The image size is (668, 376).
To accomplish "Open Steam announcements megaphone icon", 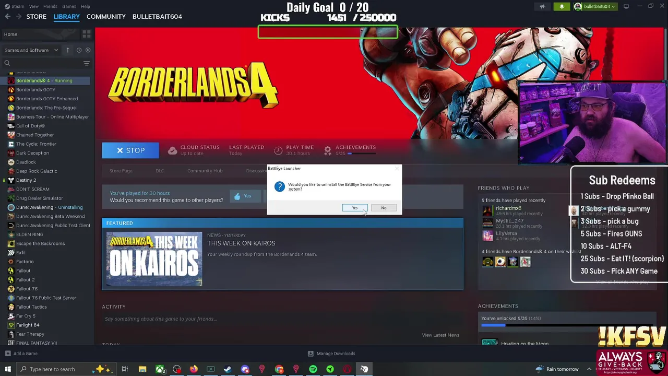I will 542,6.
